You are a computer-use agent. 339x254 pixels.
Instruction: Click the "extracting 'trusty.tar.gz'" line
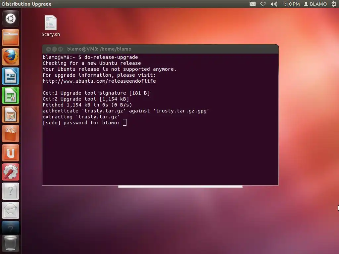[x=81, y=117]
